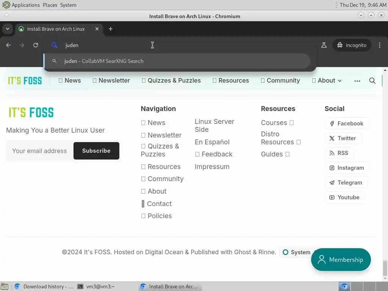388x291 pixels.
Task: Open the En Español link
Action: (212, 142)
